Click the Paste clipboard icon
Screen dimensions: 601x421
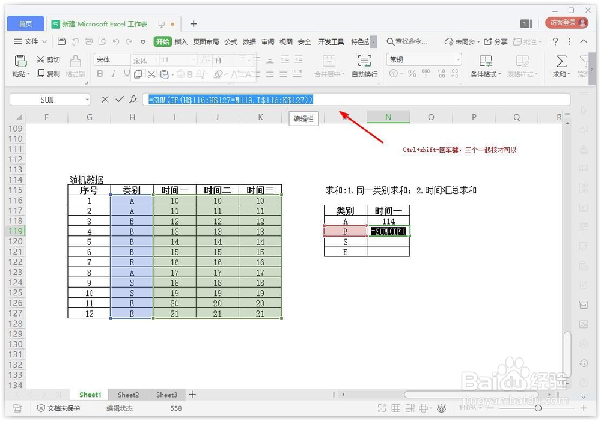[x=20, y=61]
